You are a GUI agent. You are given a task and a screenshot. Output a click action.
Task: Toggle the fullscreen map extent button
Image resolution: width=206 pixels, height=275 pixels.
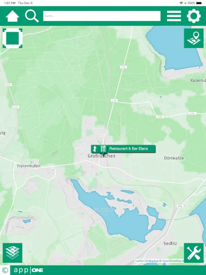point(13,38)
